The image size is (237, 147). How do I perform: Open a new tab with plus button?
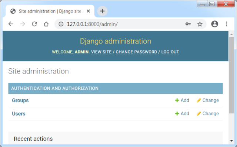(x=102, y=11)
